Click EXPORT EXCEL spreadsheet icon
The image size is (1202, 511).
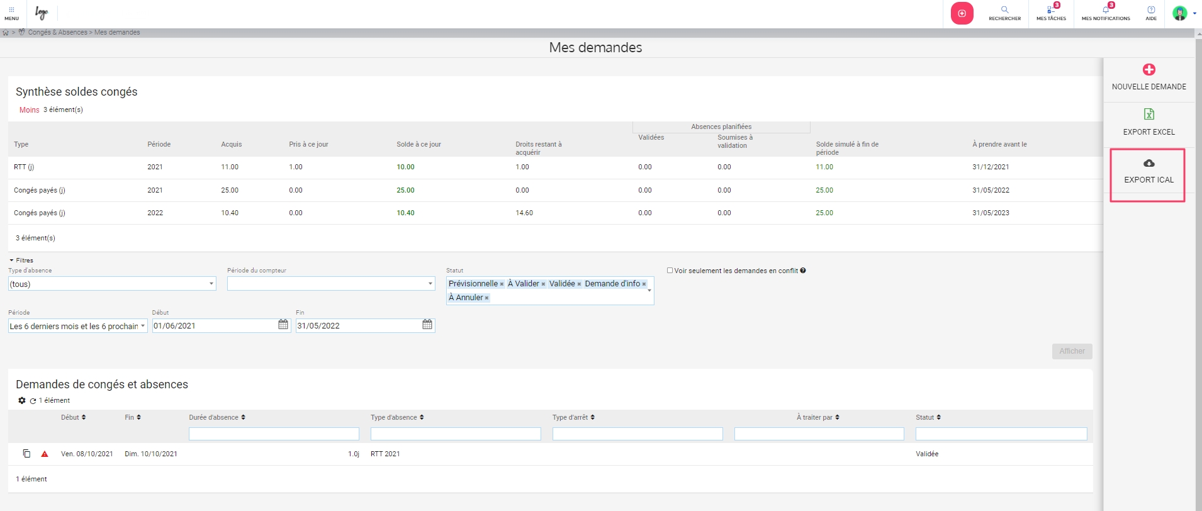(x=1149, y=114)
